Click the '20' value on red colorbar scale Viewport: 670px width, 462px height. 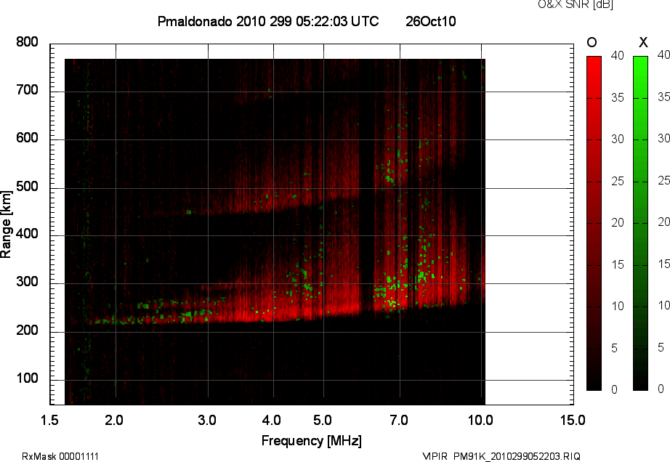[618, 222]
